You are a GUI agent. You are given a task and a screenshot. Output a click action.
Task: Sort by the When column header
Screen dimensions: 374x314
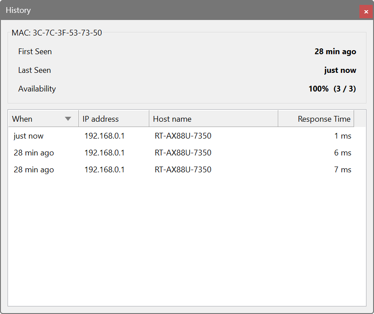[43, 119]
